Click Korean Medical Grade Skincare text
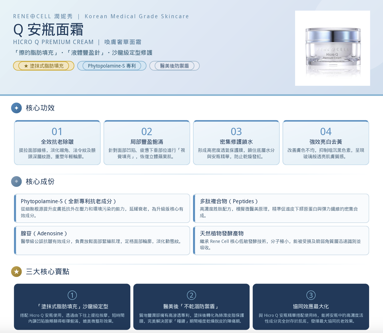 point(137,16)
